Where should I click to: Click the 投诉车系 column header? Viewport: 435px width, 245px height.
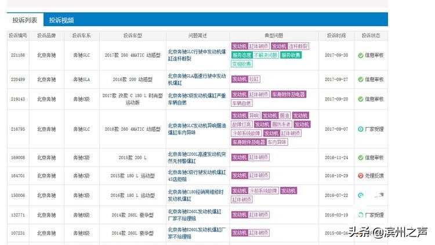(81, 35)
